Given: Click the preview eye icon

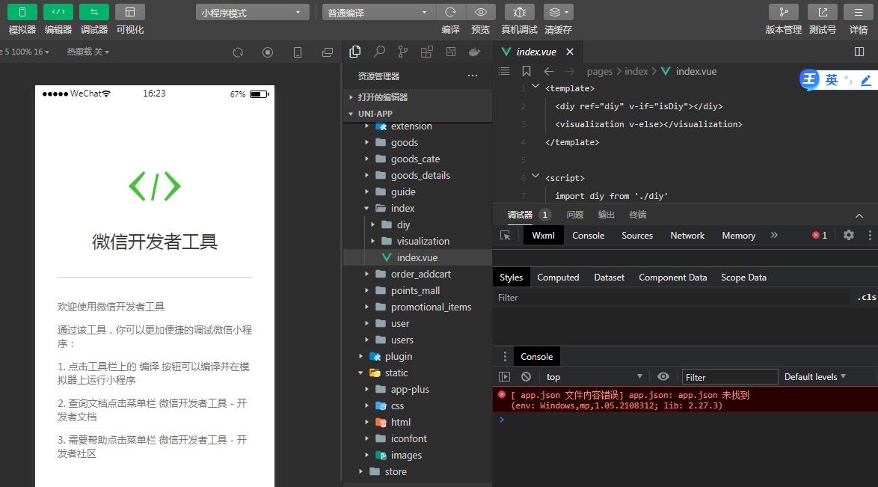Looking at the screenshot, I should [x=480, y=12].
